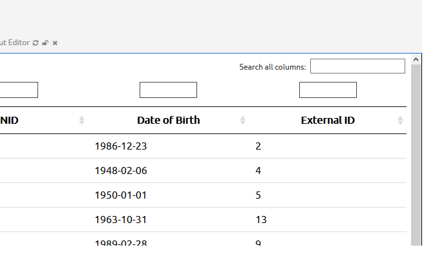Click External ID value 2
The height and width of the screenshot is (254, 424).
click(x=259, y=146)
